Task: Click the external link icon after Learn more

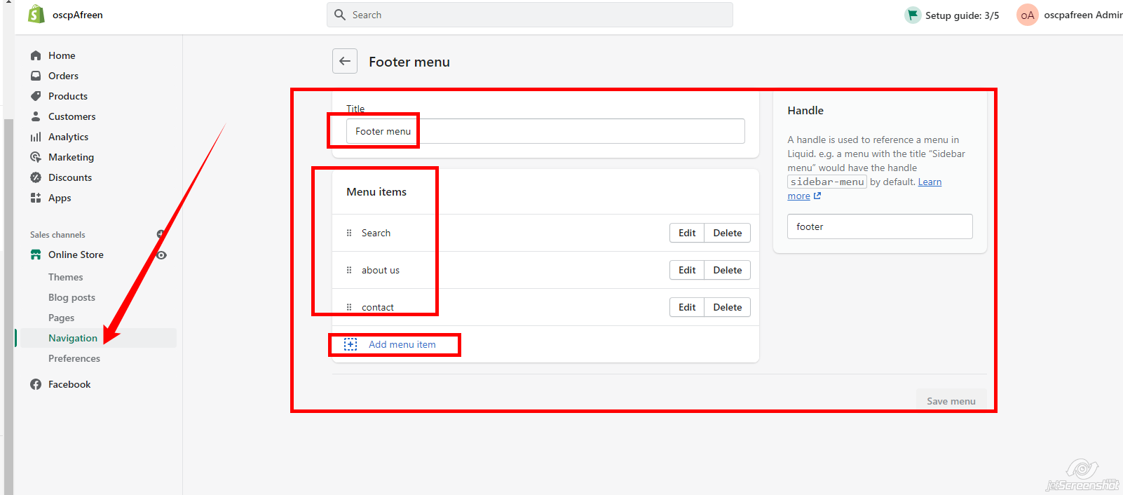Action: (817, 196)
